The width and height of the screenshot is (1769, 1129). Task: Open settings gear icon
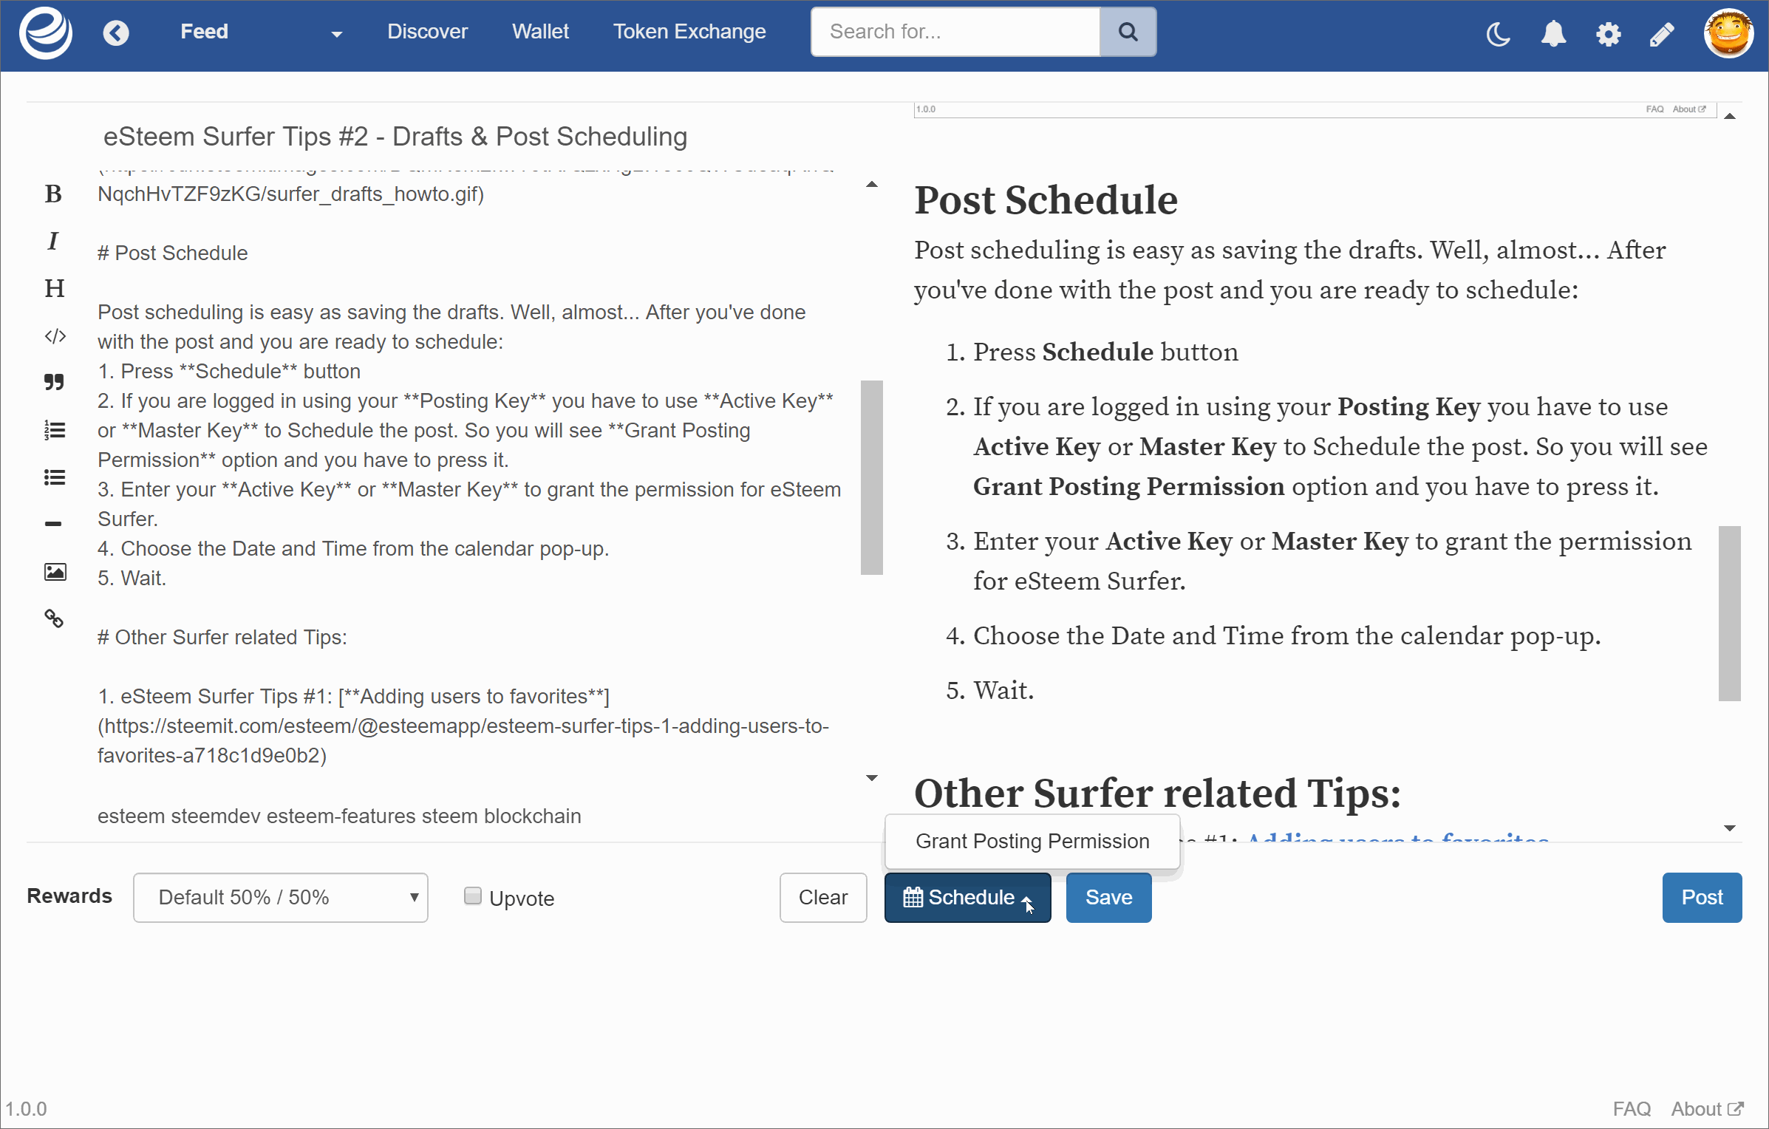(1608, 34)
